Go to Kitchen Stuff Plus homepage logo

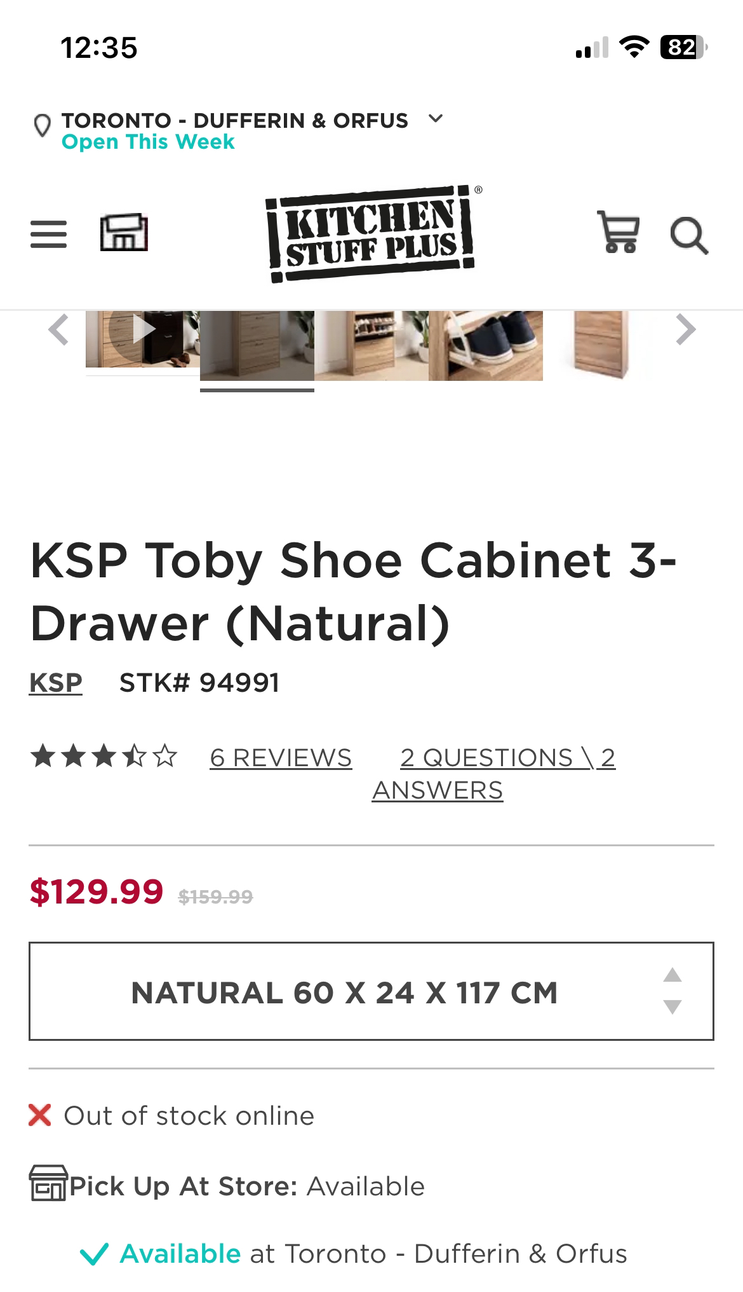tap(371, 233)
